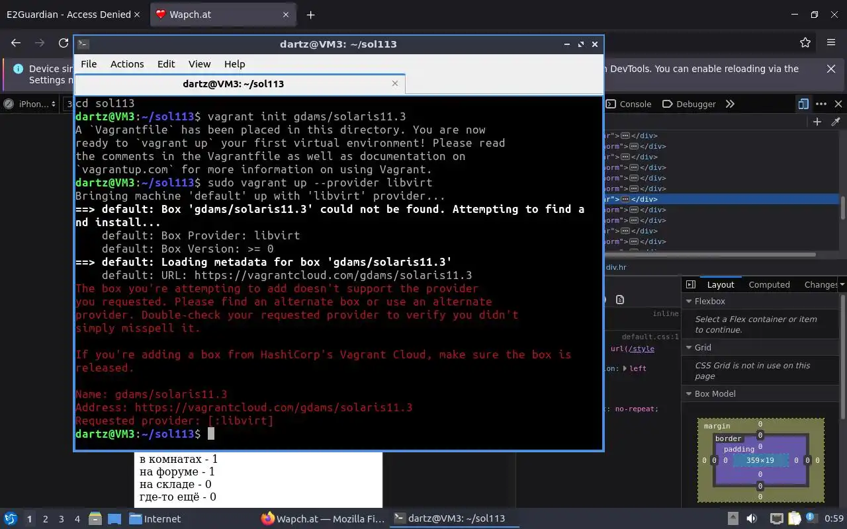The width and height of the screenshot is (847, 529).
Task: Go forward in Firefox
Action: click(x=40, y=42)
